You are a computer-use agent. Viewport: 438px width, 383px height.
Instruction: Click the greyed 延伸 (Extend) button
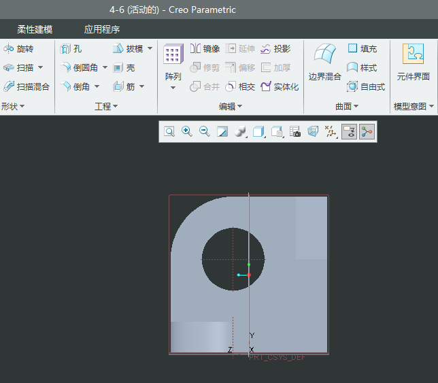(x=240, y=48)
